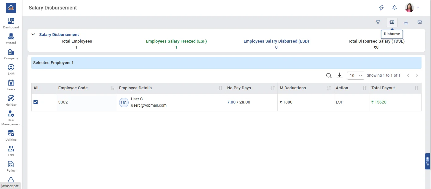
Task: Open User Management in sidebar
Action: pos(11,118)
